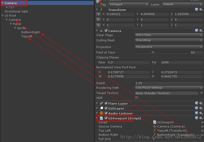This screenshot has width=204, height=142.
Task: Open Audio Listener help icon
Action: tap(196, 113)
